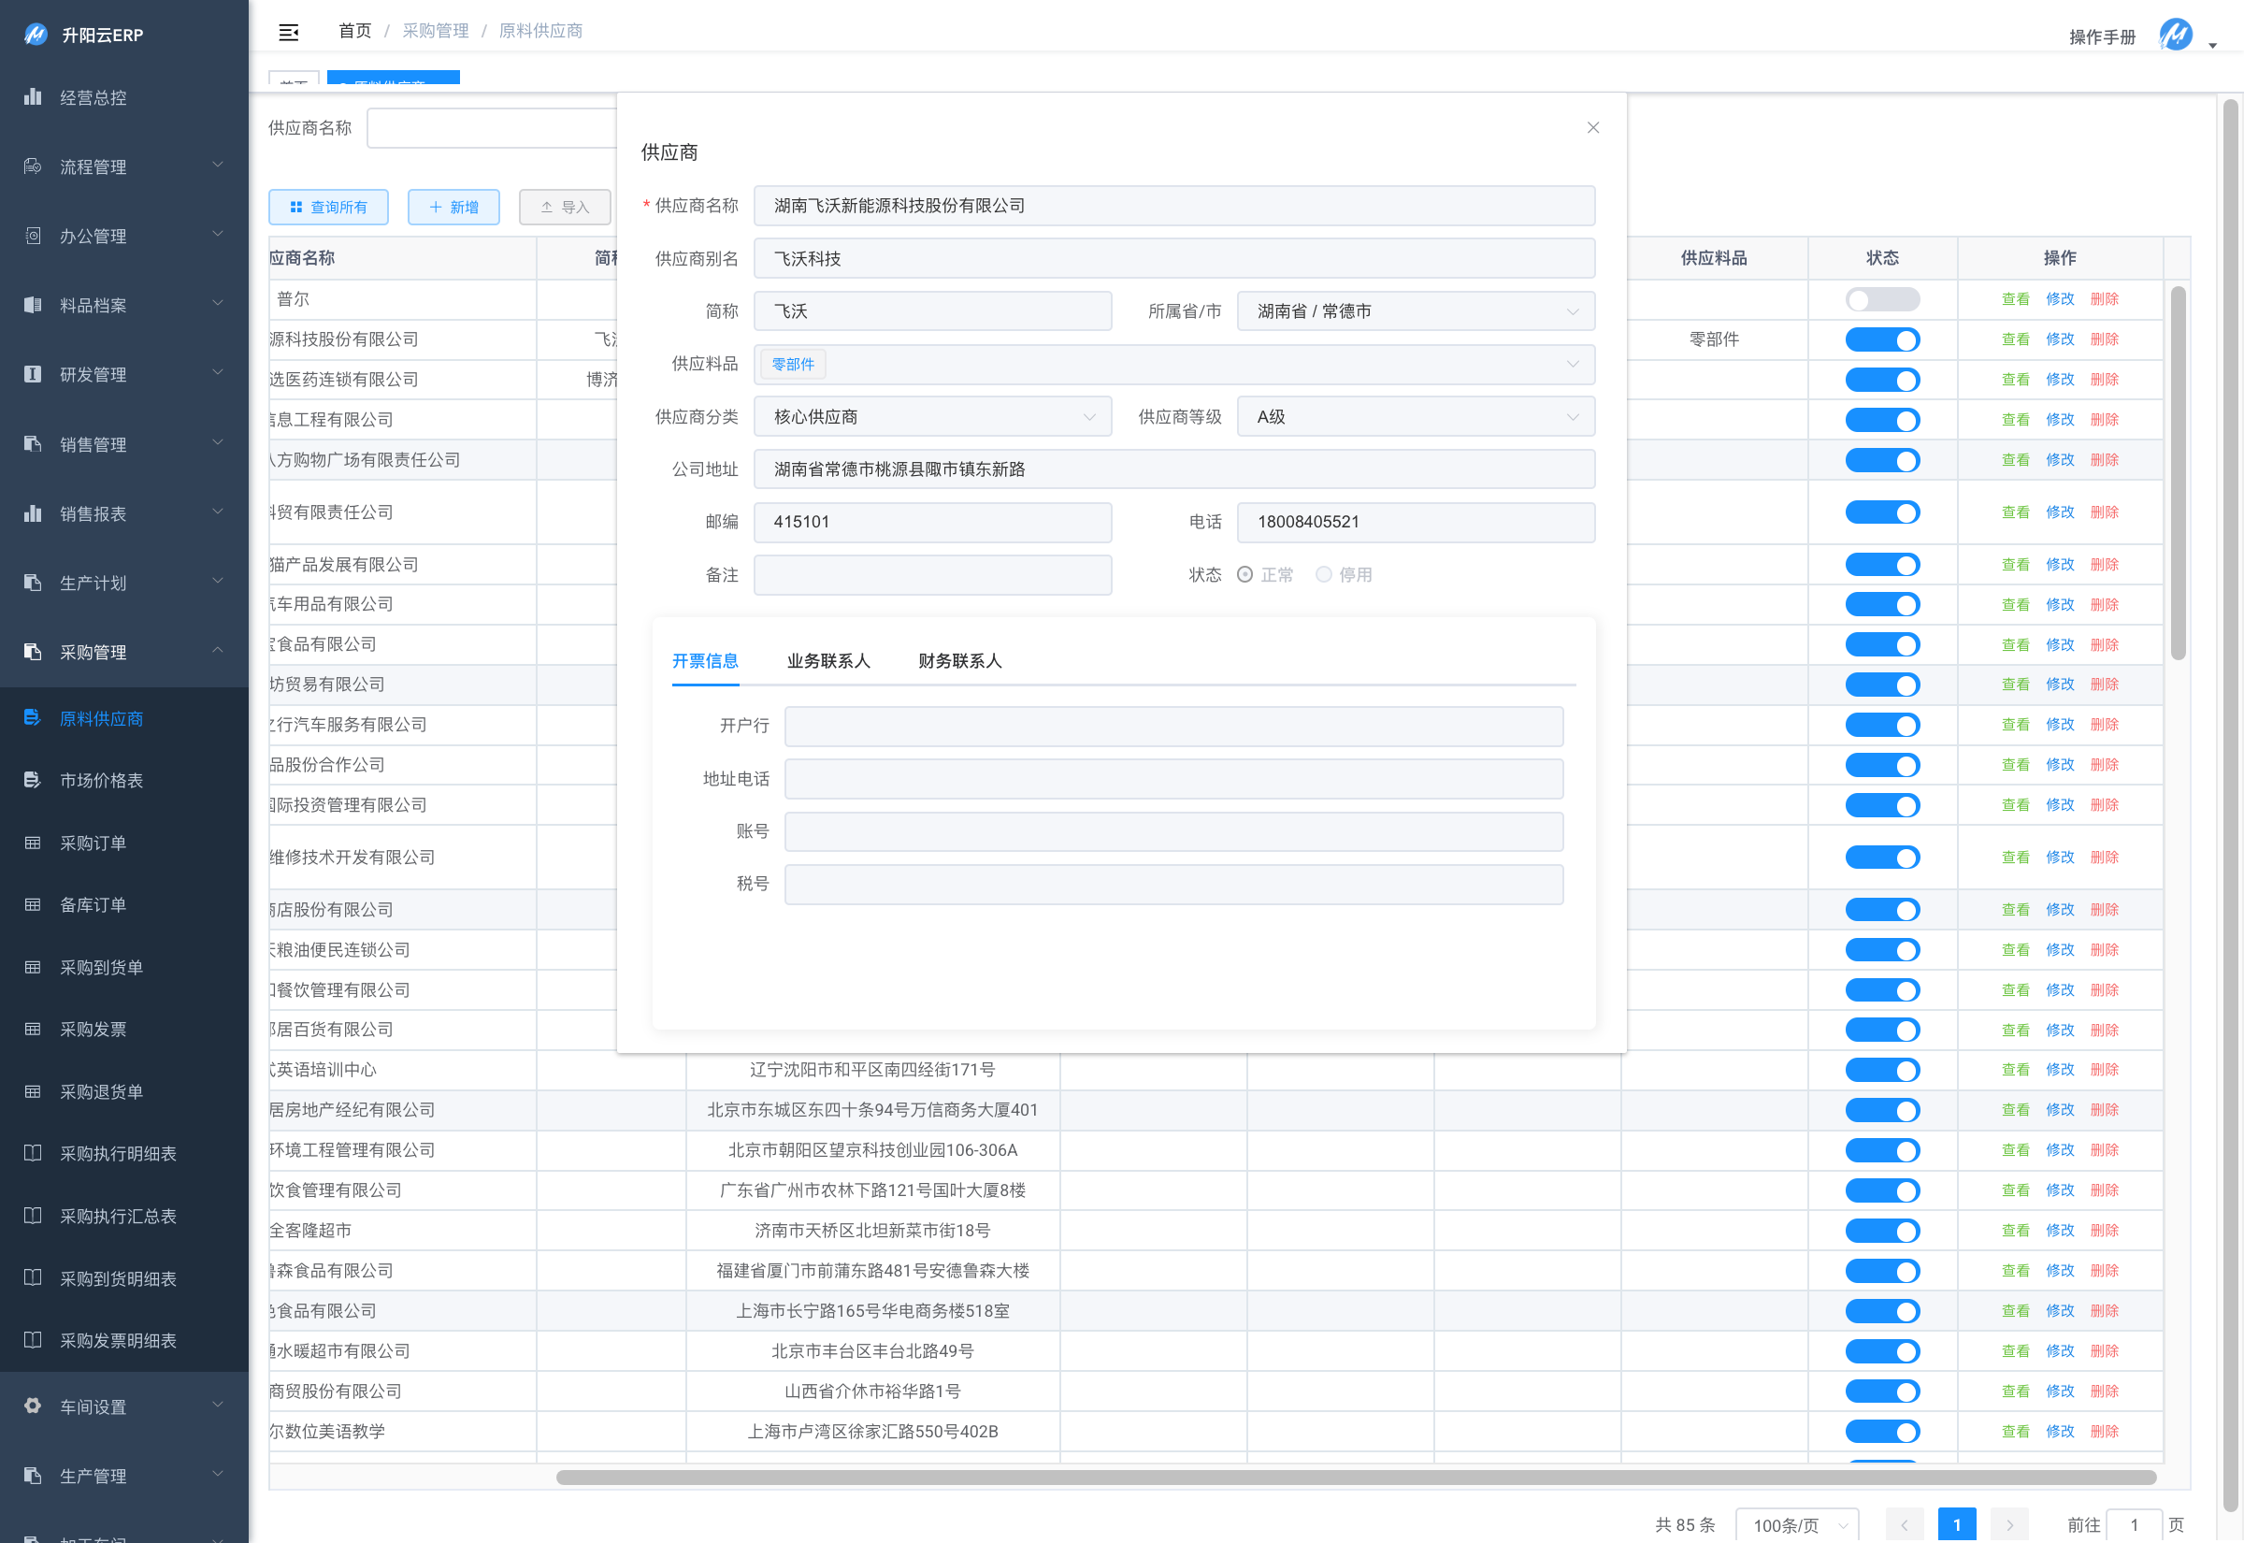Click the 车间设置 gear icon
Image resolution: width=2244 pixels, height=1543 pixels.
(x=33, y=1406)
